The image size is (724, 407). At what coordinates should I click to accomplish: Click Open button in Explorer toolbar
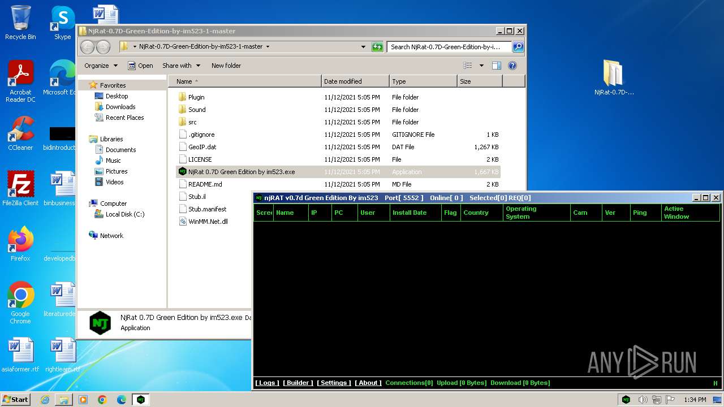pos(140,66)
